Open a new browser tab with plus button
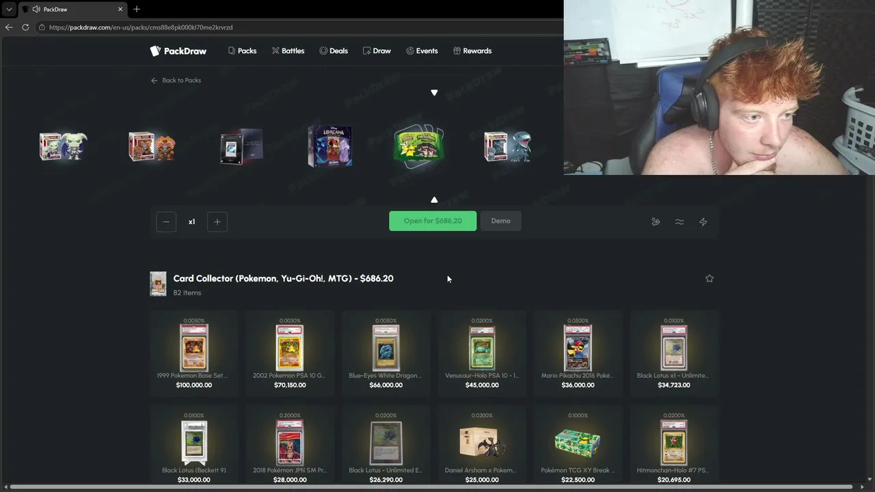Viewport: 875px width, 492px height. [137, 9]
